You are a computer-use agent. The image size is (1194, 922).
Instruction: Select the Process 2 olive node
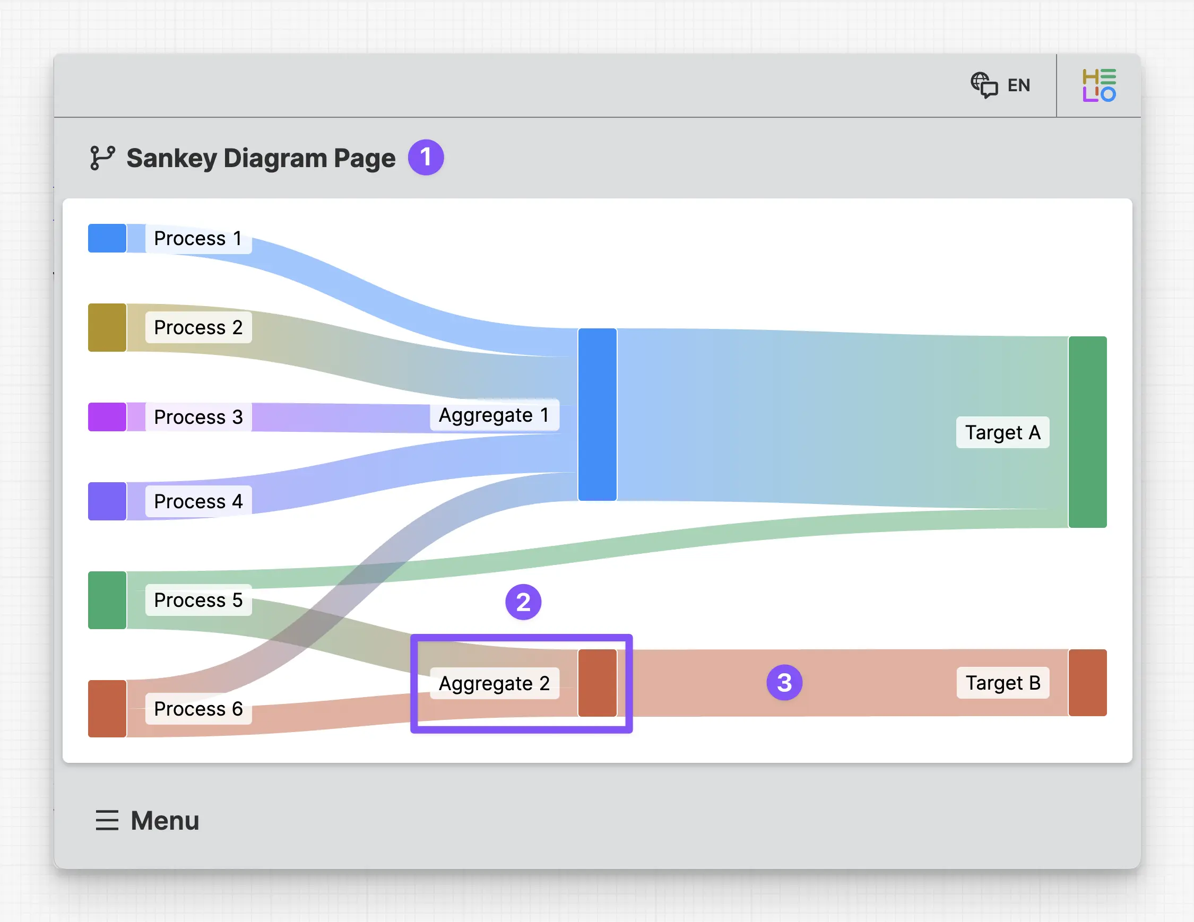(x=107, y=327)
